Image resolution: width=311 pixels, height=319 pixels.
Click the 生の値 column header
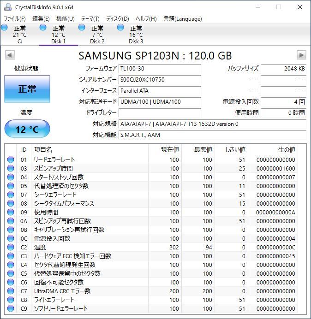click(273, 150)
